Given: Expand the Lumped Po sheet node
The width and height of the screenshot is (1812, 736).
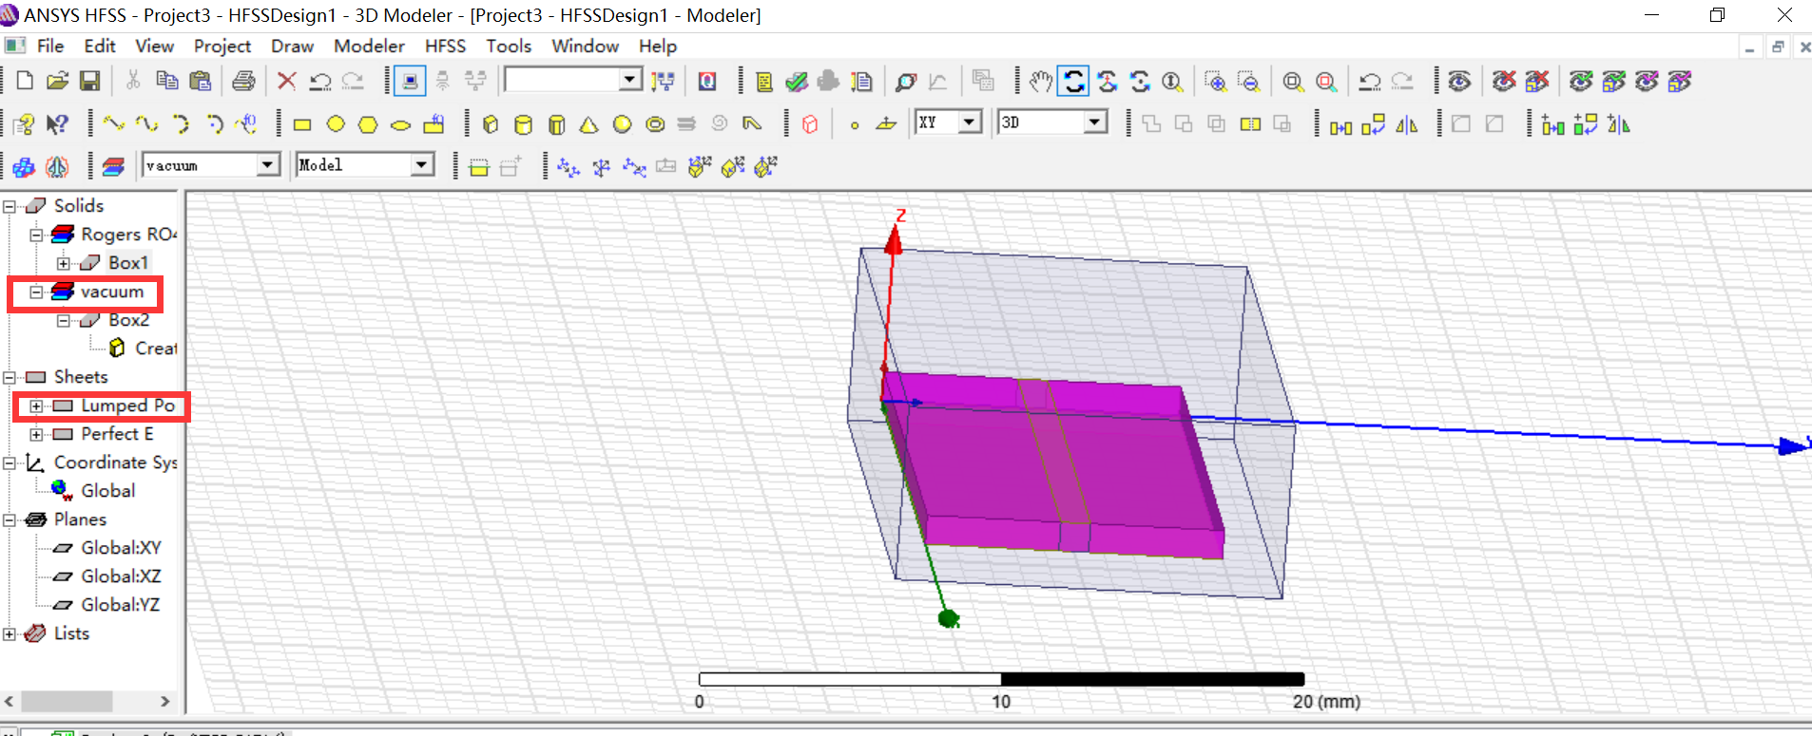Looking at the screenshot, I should (36, 406).
